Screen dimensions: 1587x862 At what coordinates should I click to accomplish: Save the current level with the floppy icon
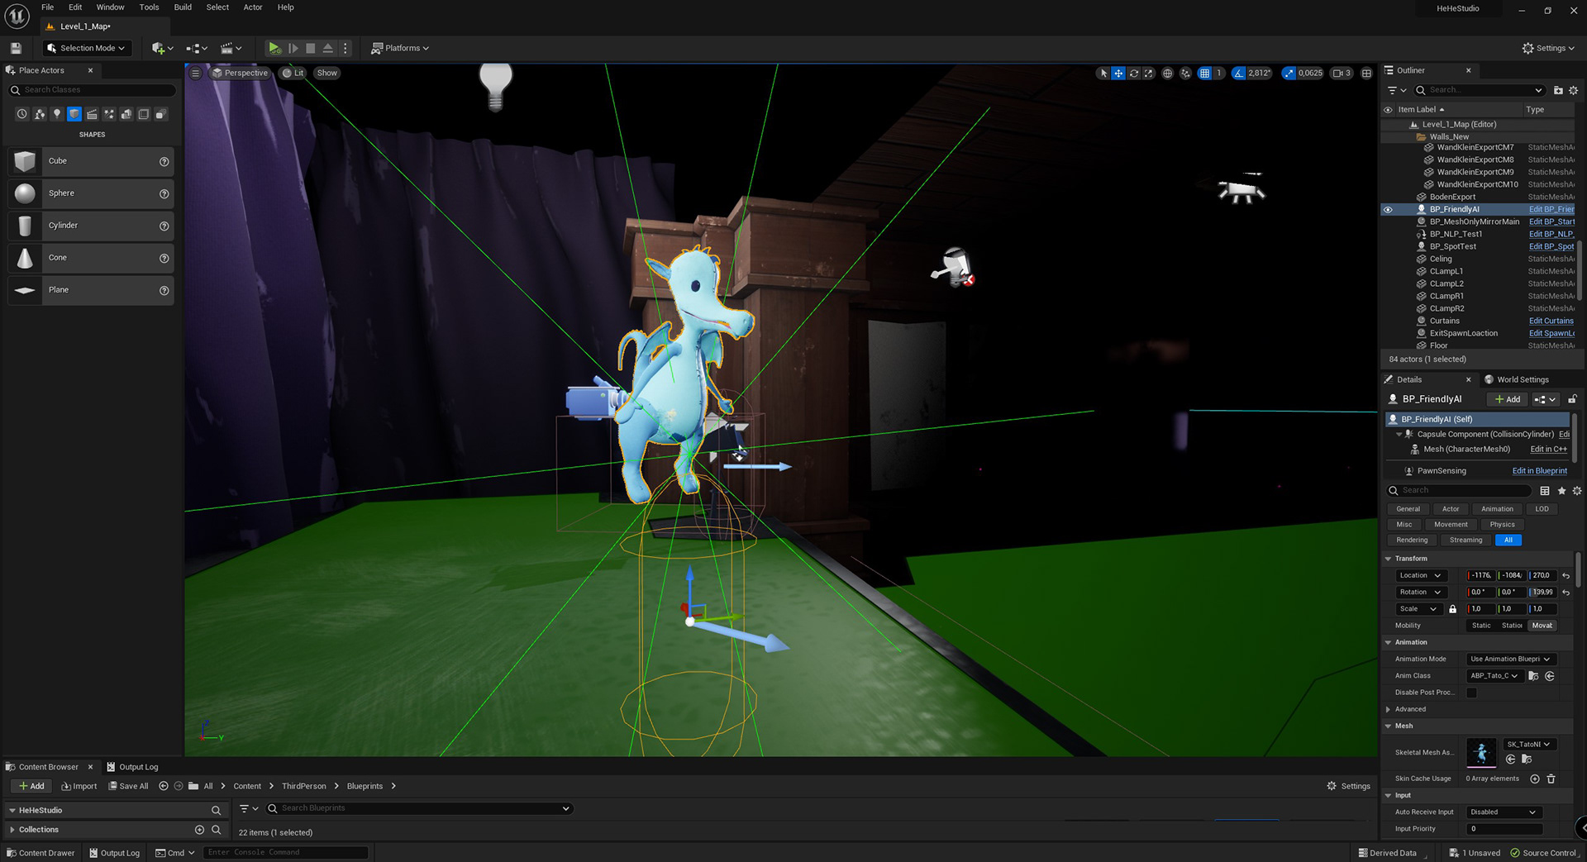(x=16, y=48)
